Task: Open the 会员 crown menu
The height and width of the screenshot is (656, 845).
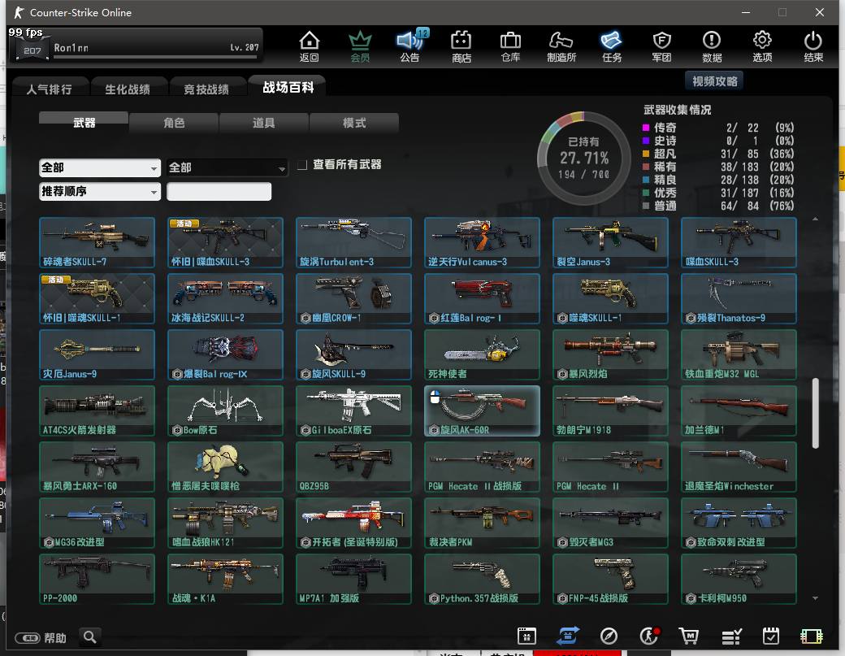Action: point(359,46)
